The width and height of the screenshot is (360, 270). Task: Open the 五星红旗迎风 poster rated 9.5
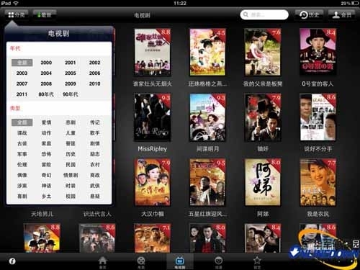(x=207, y=182)
